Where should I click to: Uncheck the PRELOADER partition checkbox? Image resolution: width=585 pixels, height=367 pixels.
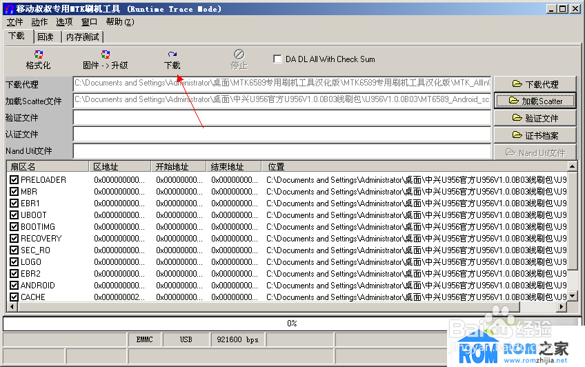[14, 180]
